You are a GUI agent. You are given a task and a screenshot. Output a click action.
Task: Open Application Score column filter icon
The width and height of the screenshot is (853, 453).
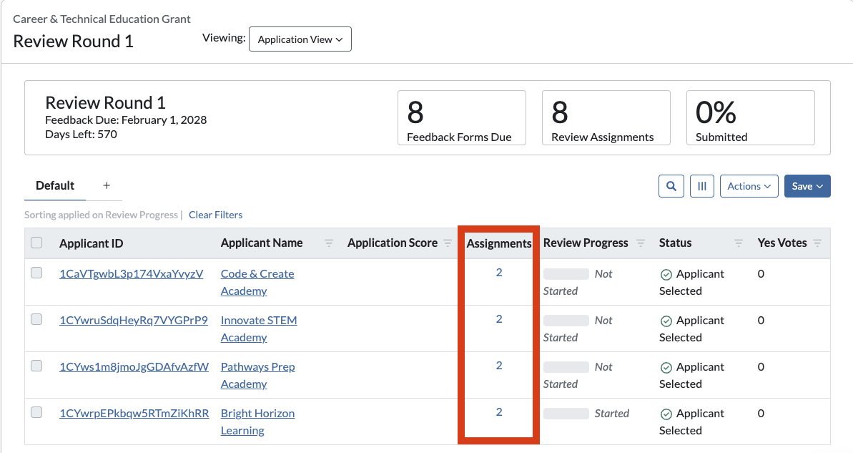point(447,243)
